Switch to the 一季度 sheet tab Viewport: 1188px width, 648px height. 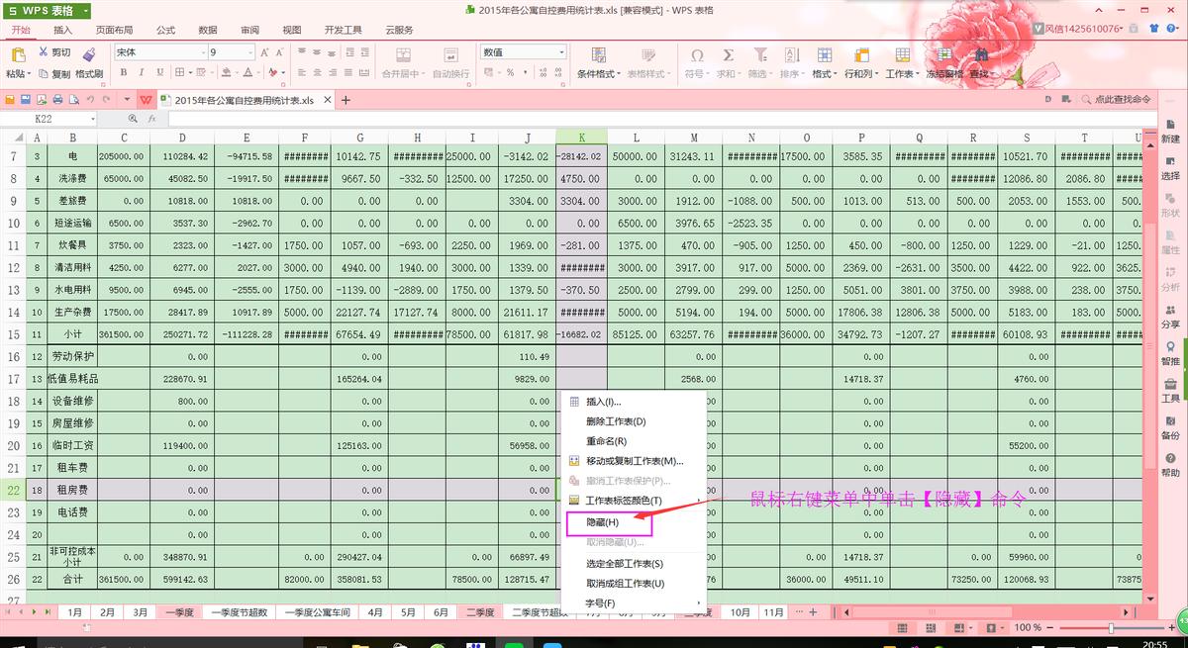[179, 612]
